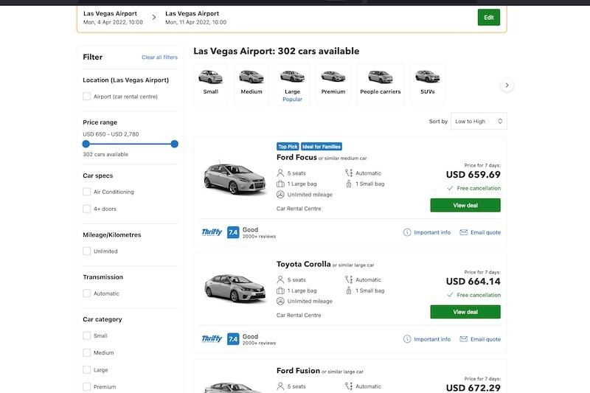
Task: Click USD 664.14 price text
Action: [x=473, y=282]
